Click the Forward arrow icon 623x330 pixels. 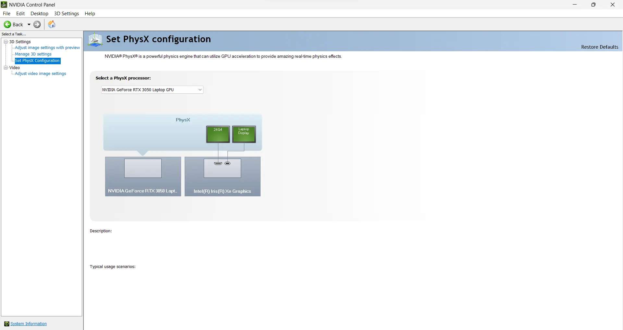pyautogui.click(x=37, y=24)
